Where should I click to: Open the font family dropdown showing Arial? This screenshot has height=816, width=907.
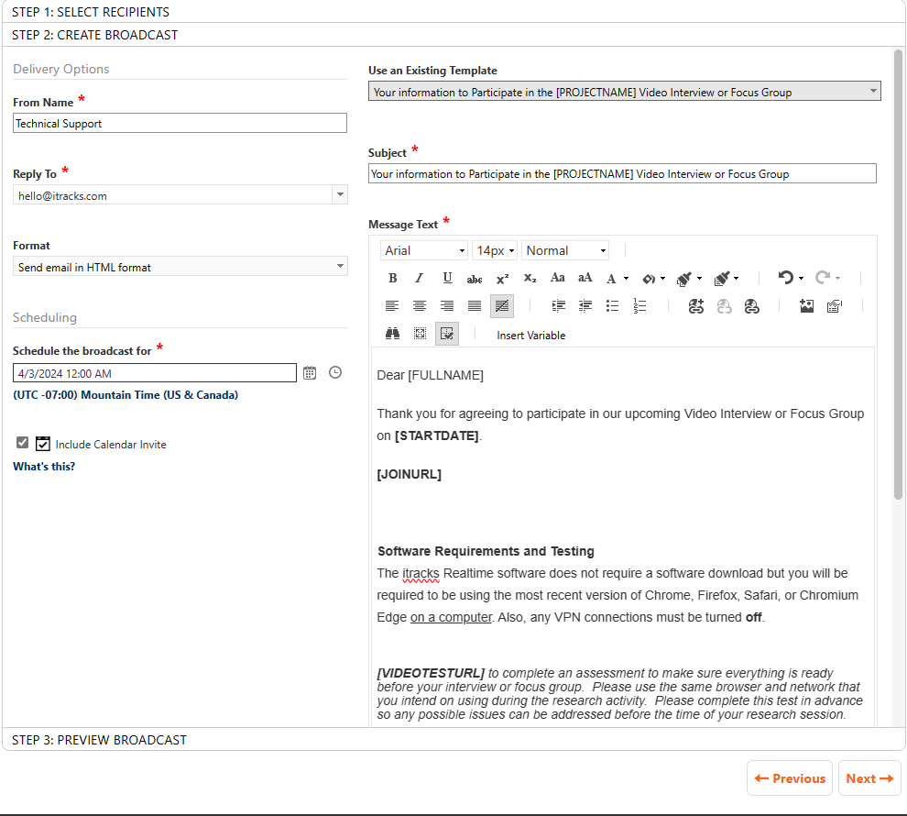click(424, 250)
